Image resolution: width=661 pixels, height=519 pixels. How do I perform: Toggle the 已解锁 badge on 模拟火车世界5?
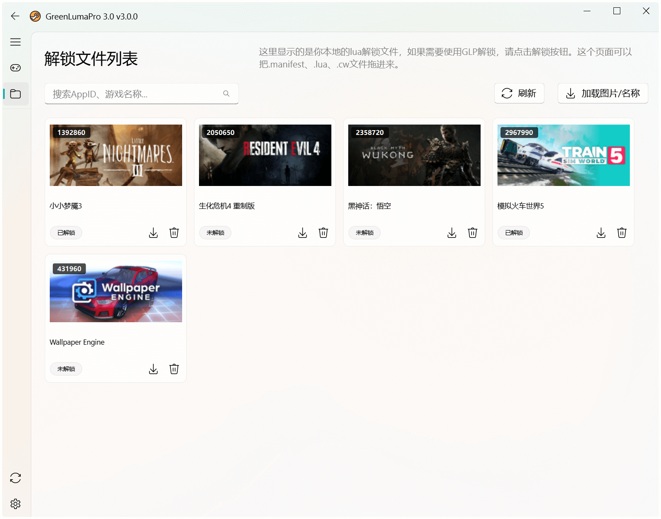[x=514, y=233]
